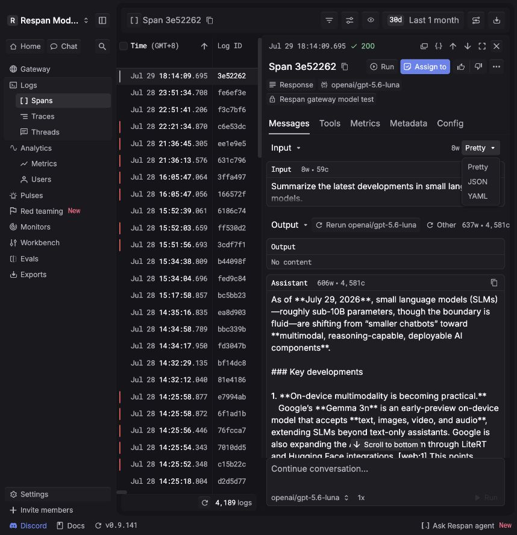
Task: Switch to the Metrics tab in span details
Action: tap(365, 124)
